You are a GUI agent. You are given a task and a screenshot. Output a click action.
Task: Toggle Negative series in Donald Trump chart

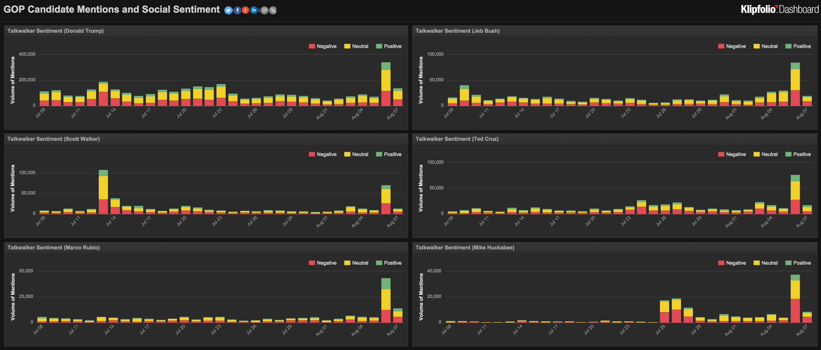click(322, 46)
